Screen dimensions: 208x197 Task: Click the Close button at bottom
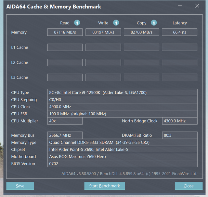(188, 186)
